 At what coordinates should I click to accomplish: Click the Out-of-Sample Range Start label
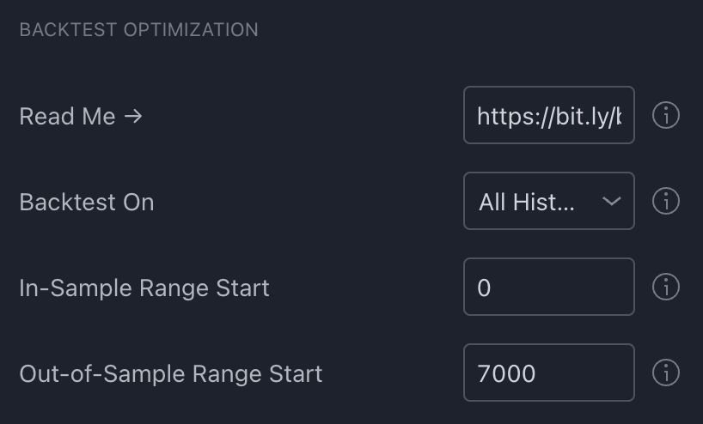pos(171,374)
